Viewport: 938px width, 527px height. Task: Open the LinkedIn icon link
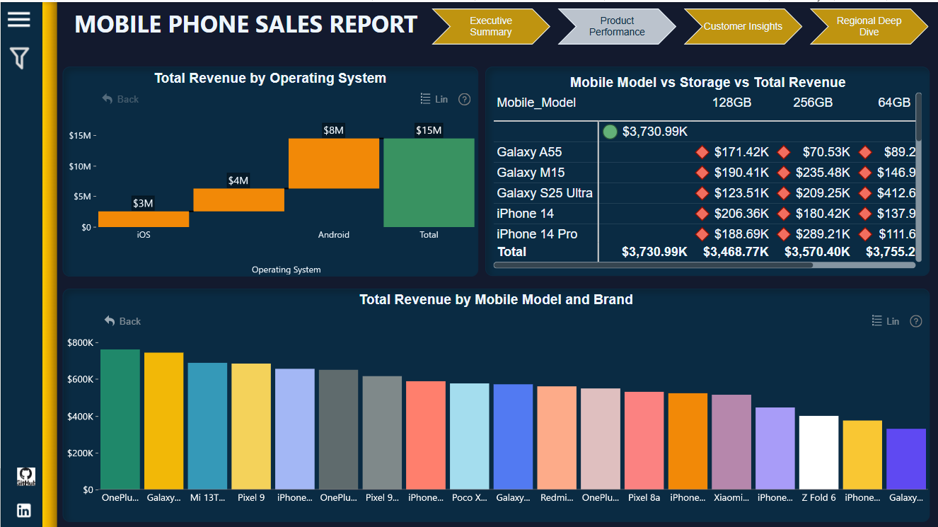tap(24, 510)
